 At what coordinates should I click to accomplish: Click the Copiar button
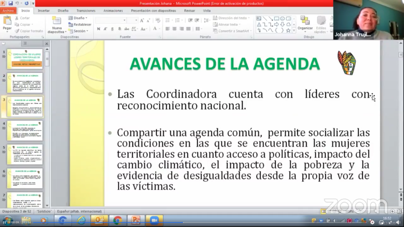[x=23, y=24]
